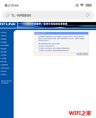The height and width of the screenshot is (118, 96).
Task: Expand IP与MAC绑定 in the sidebar
Action: pyautogui.click(x=5, y=68)
